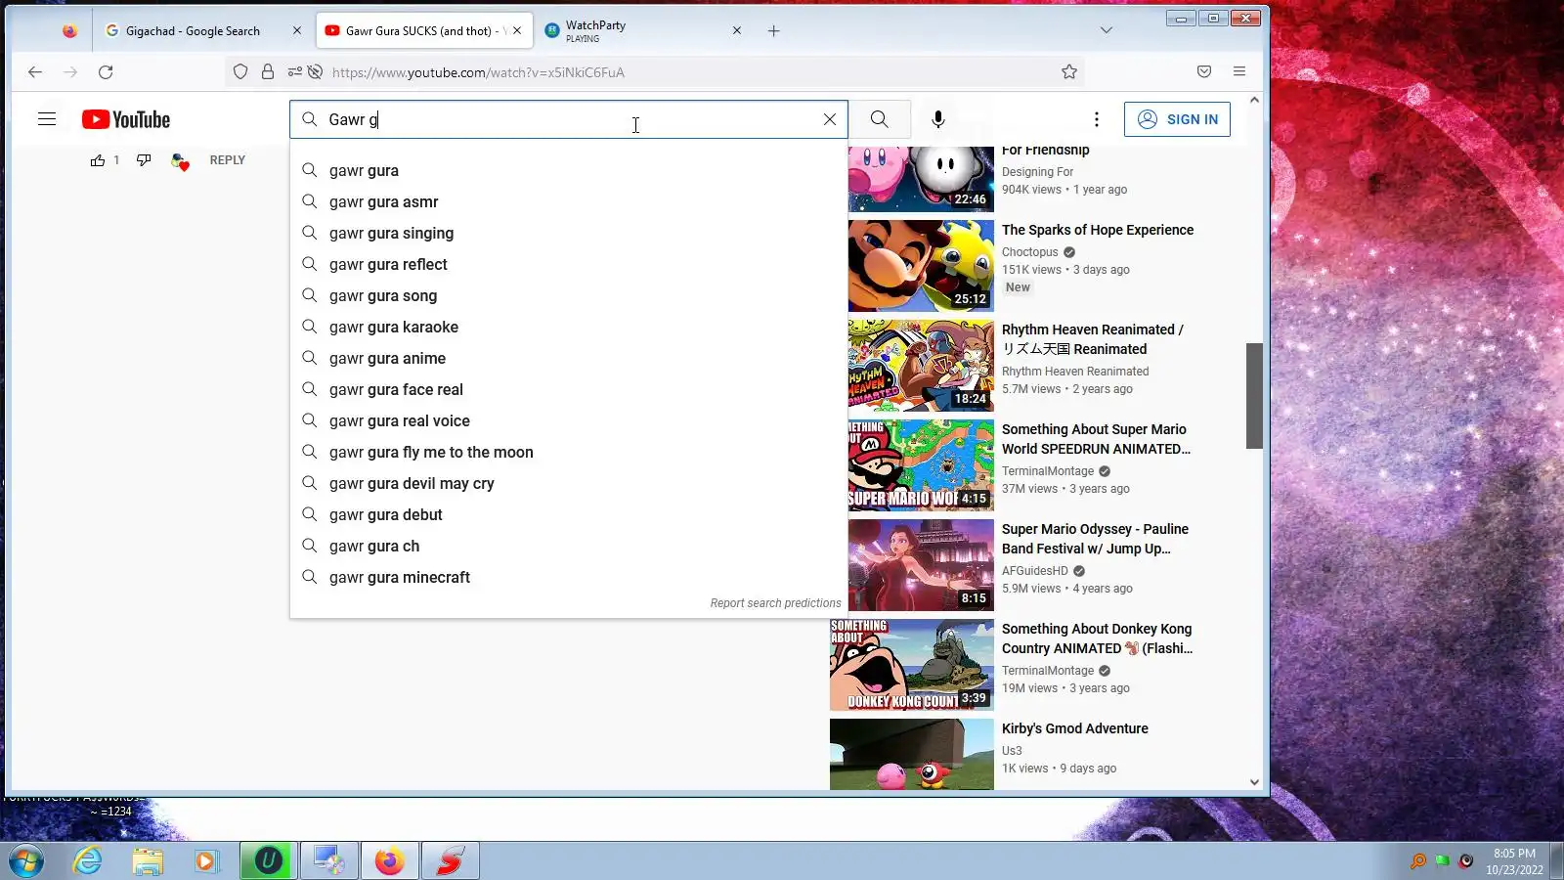Pick the "gawr gura ch" suggestion
This screenshot has height=880, width=1564.
[x=569, y=546]
